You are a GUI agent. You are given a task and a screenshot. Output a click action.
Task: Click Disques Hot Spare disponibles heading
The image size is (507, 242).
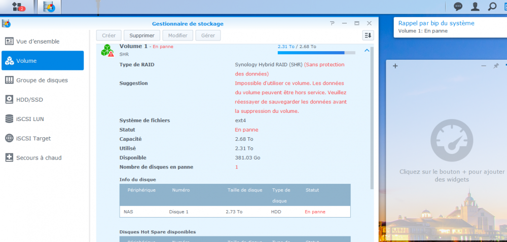point(158,232)
